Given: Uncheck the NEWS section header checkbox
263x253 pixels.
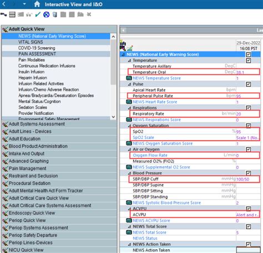Looking at the screenshot, I should tap(249, 54).
